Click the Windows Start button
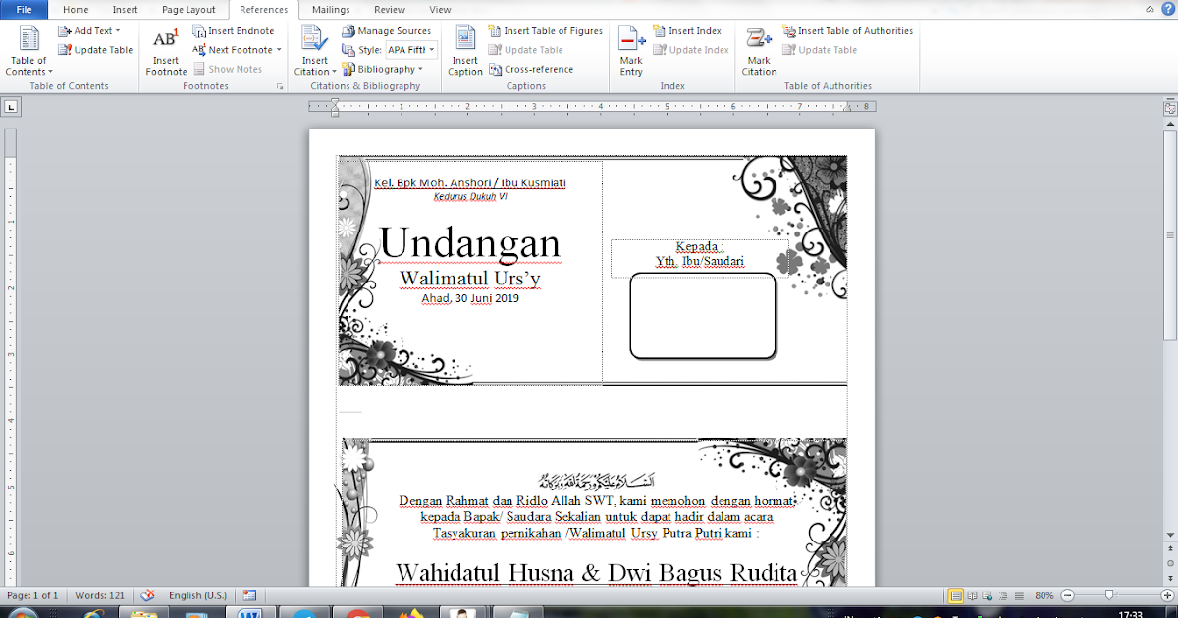This screenshot has height=618, width=1178. (24, 612)
